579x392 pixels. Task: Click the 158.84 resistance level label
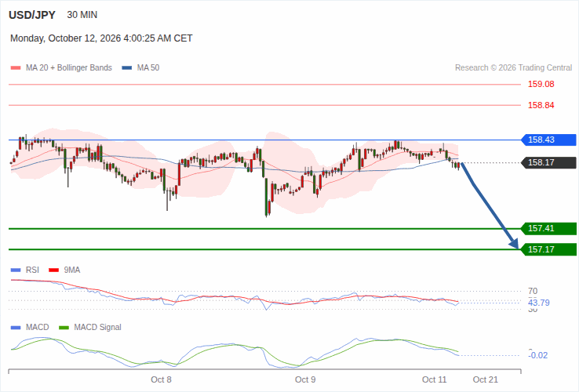[541, 105]
